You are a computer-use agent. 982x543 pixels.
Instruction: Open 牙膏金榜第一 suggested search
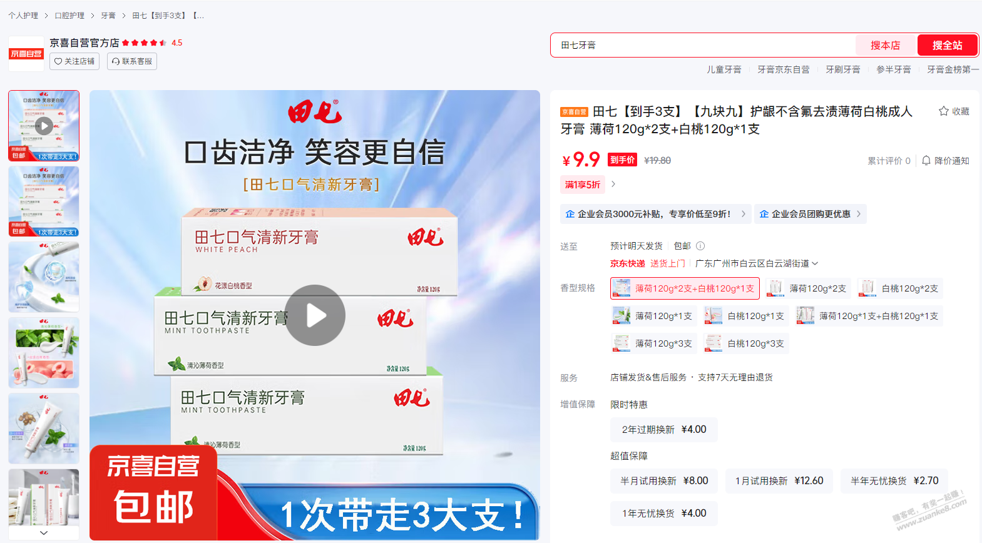(953, 69)
